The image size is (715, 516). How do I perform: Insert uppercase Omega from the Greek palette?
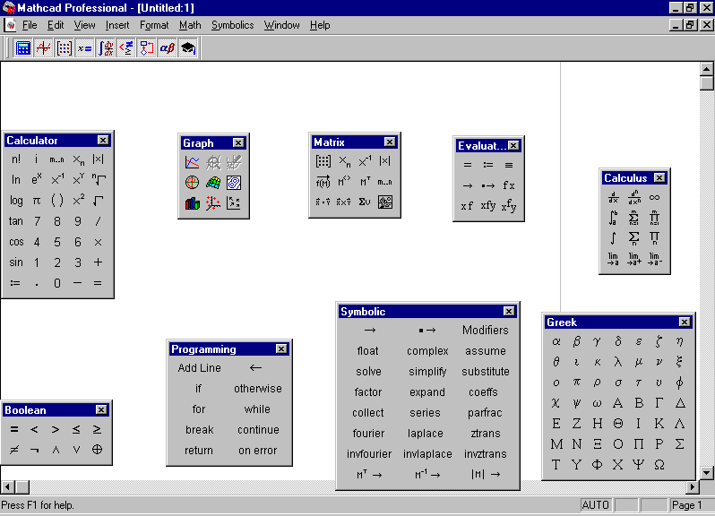(659, 465)
